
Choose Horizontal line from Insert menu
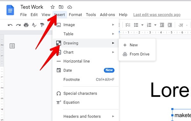tap(86, 61)
